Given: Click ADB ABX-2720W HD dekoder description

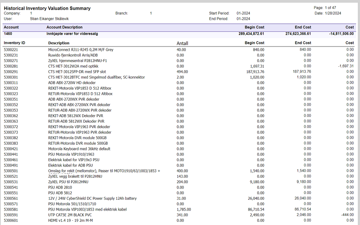Looking at the screenshot, I should (72, 83).
